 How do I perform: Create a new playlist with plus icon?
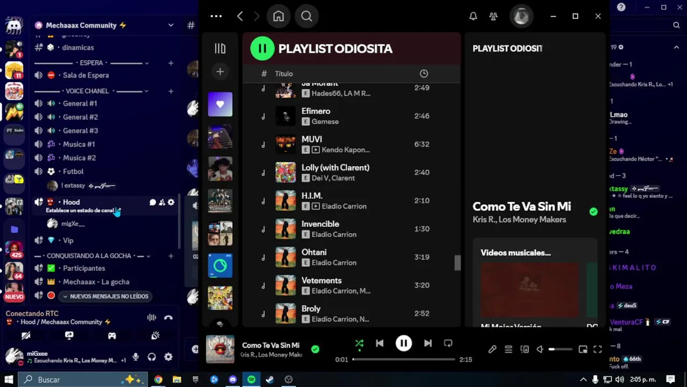pos(220,71)
